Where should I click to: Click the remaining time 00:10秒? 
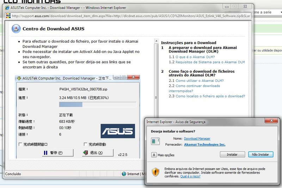(x=65, y=128)
